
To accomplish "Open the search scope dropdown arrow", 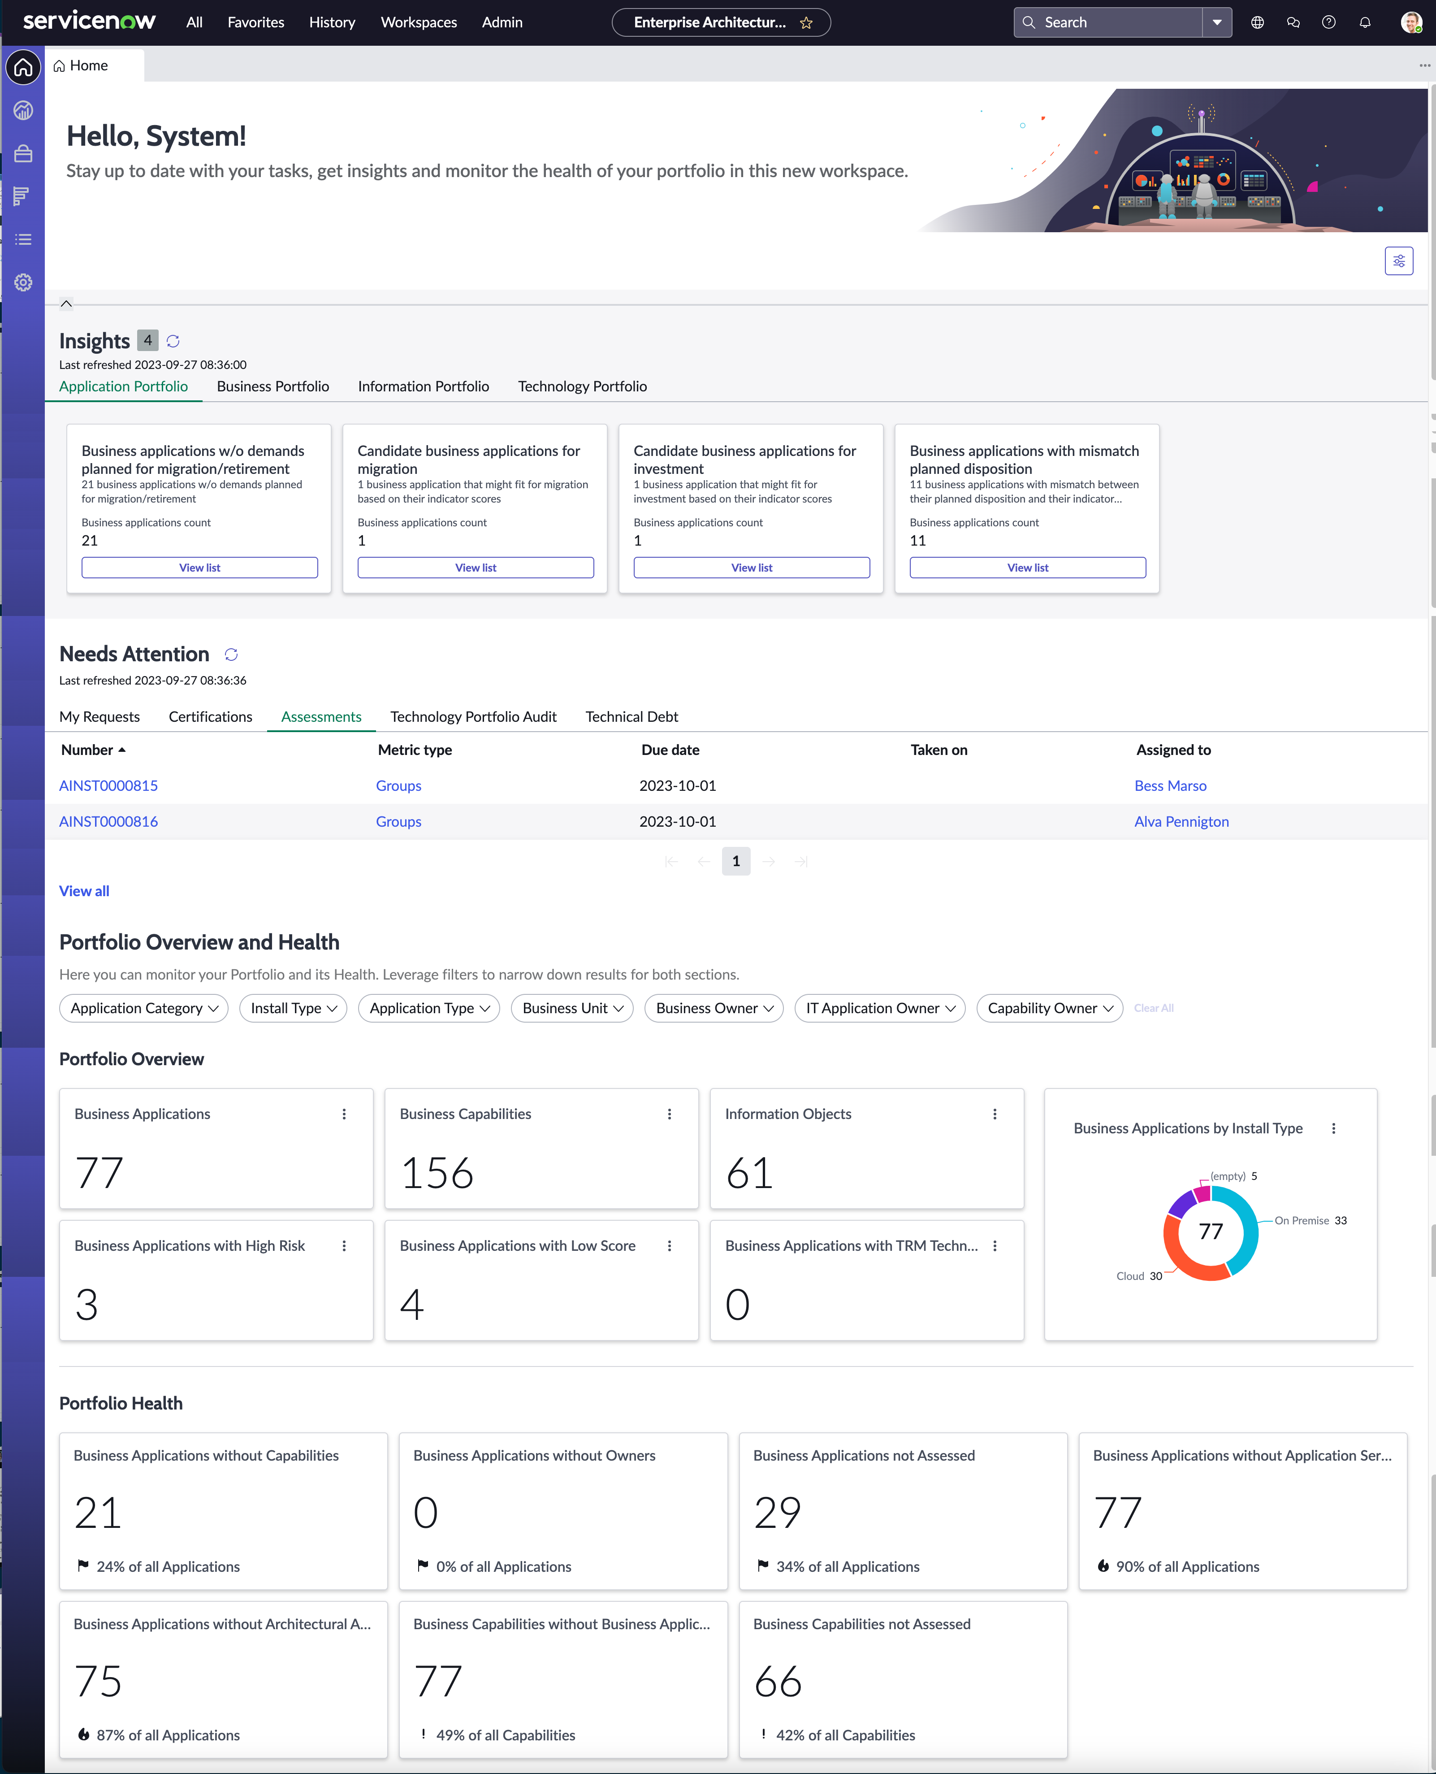I will [x=1217, y=22].
